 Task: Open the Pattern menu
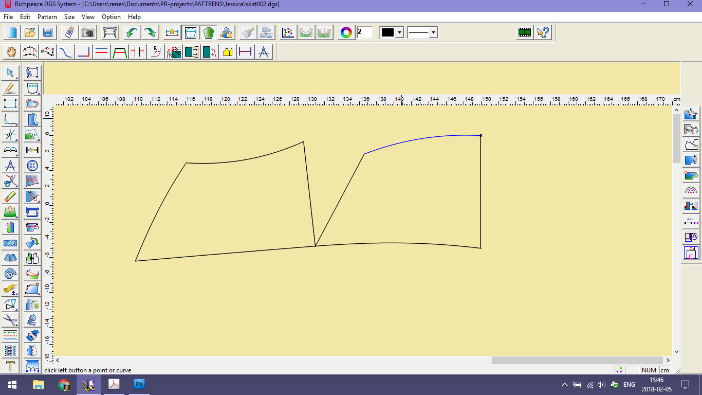[x=47, y=17]
